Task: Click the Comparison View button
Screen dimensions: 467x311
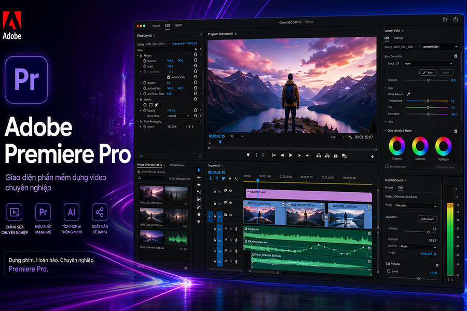Action: point(445,167)
